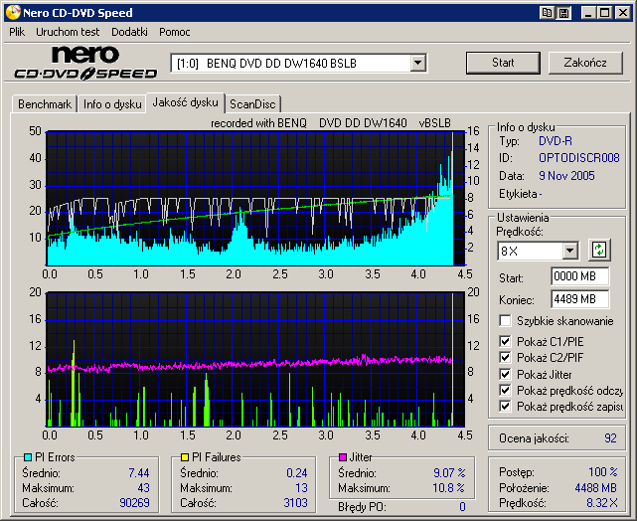Enable Szybkie skanowanie checkbox
The height and width of the screenshot is (521, 637).
coord(505,320)
